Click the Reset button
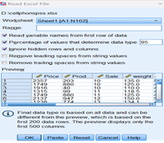 (82, 138)
